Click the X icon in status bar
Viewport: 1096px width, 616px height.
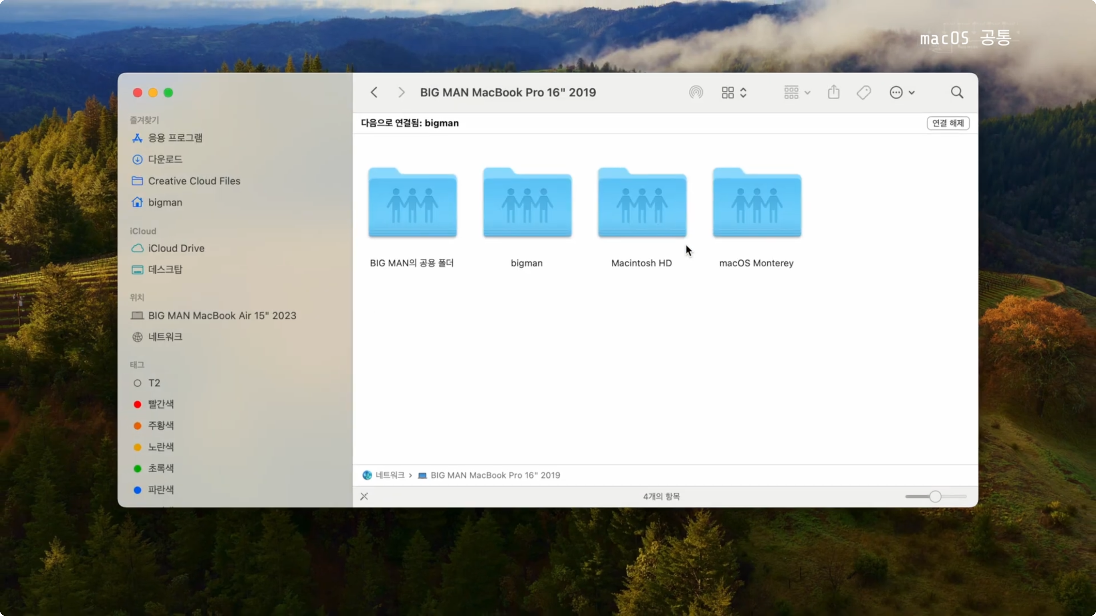click(x=364, y=496)
